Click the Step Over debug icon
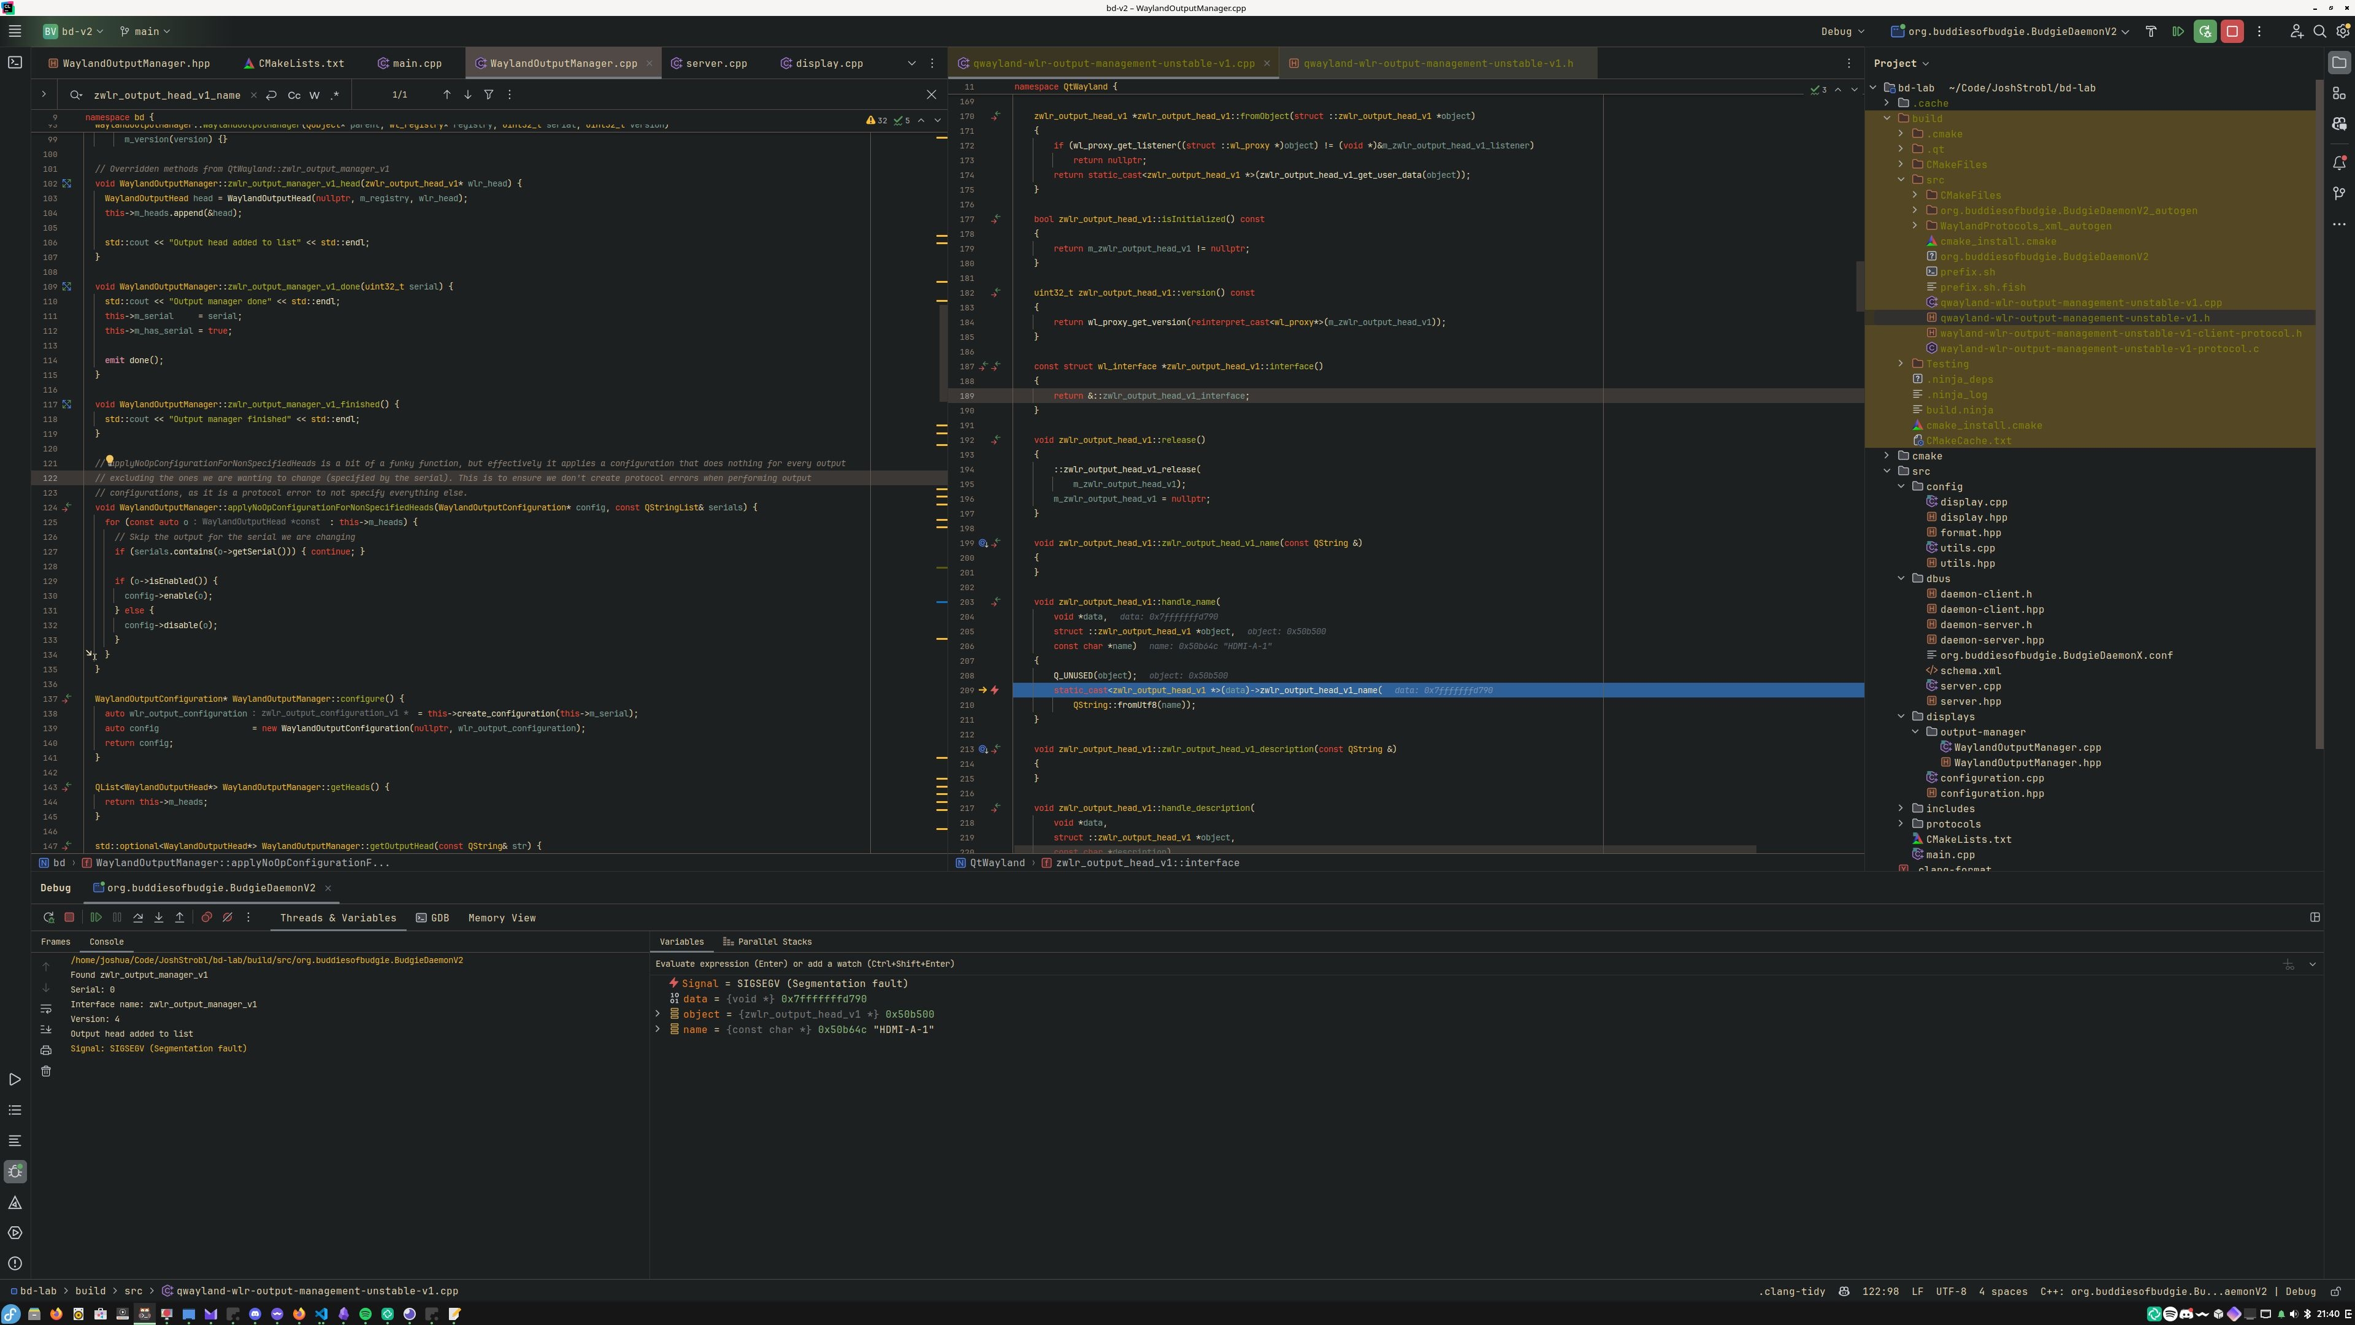 pos(138,917)
